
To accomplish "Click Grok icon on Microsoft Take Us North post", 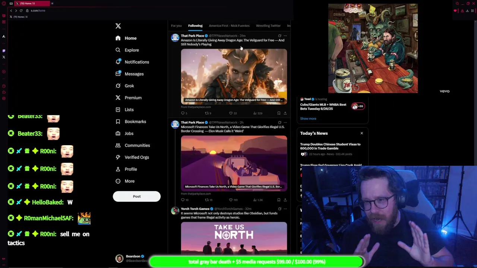I will pyautogui.click(x=279, y=122).
